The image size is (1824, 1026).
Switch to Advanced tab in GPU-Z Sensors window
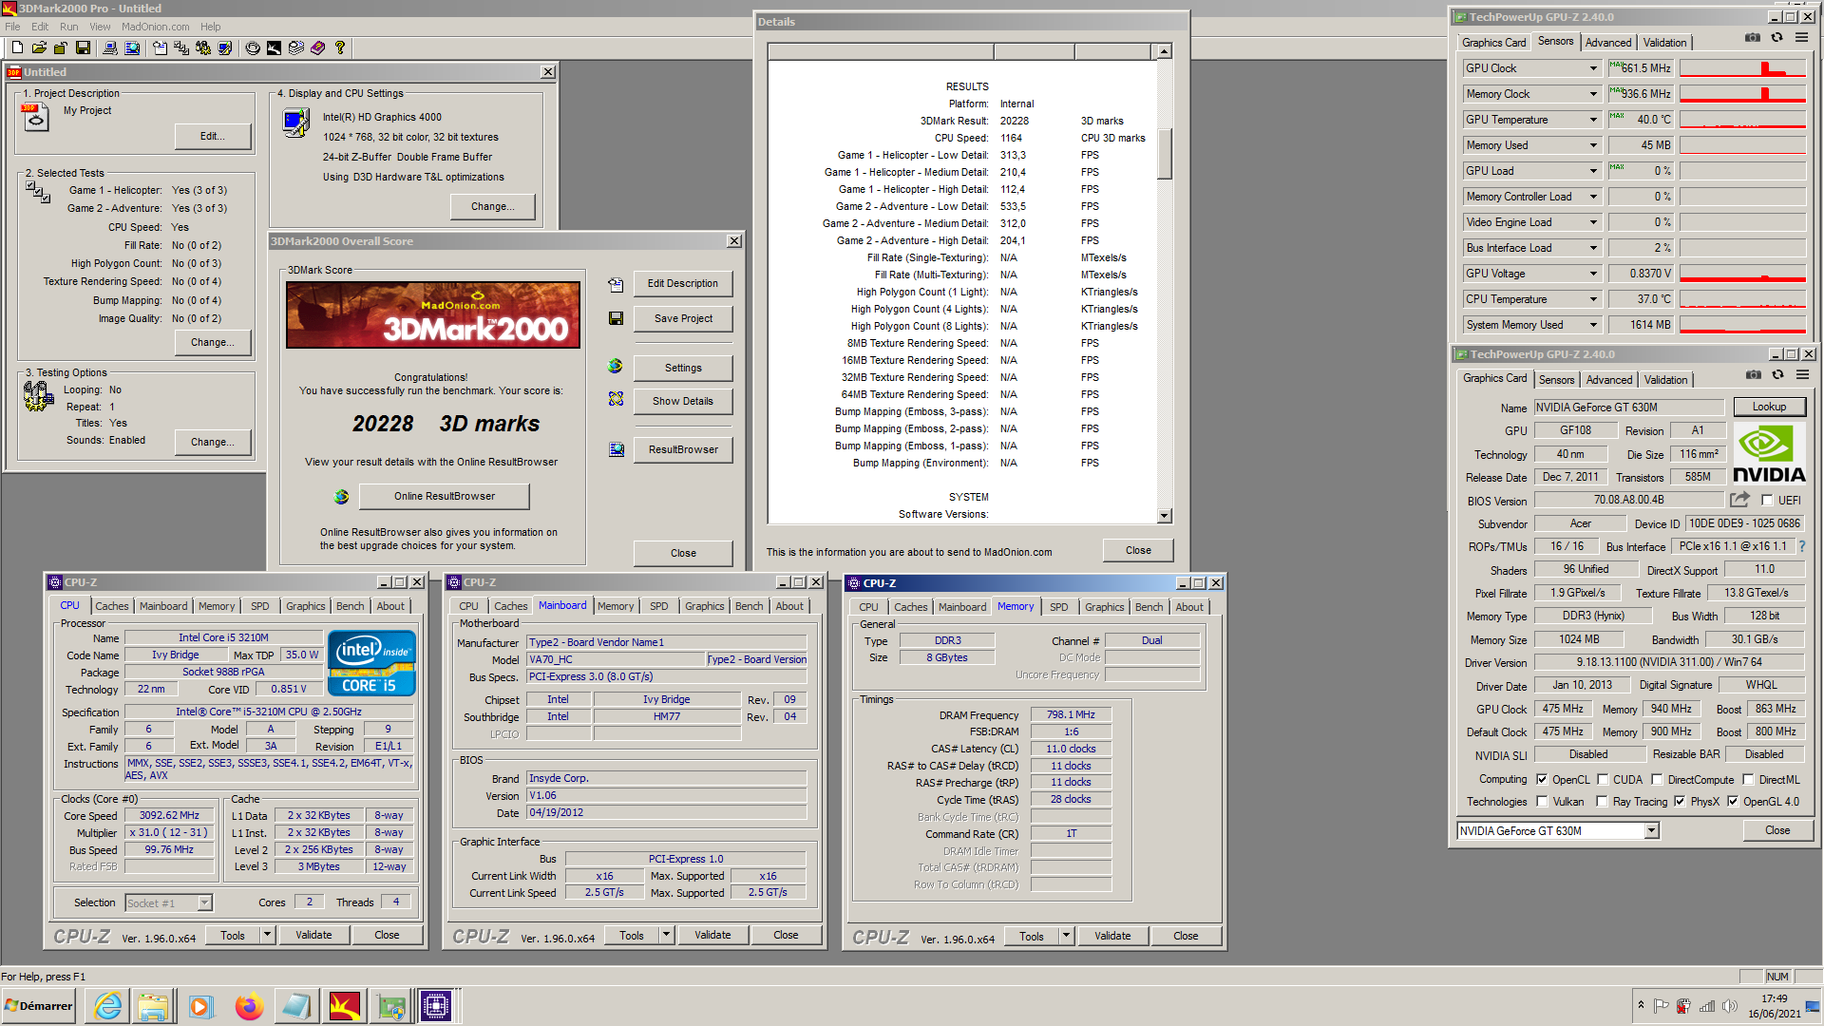1608,43
